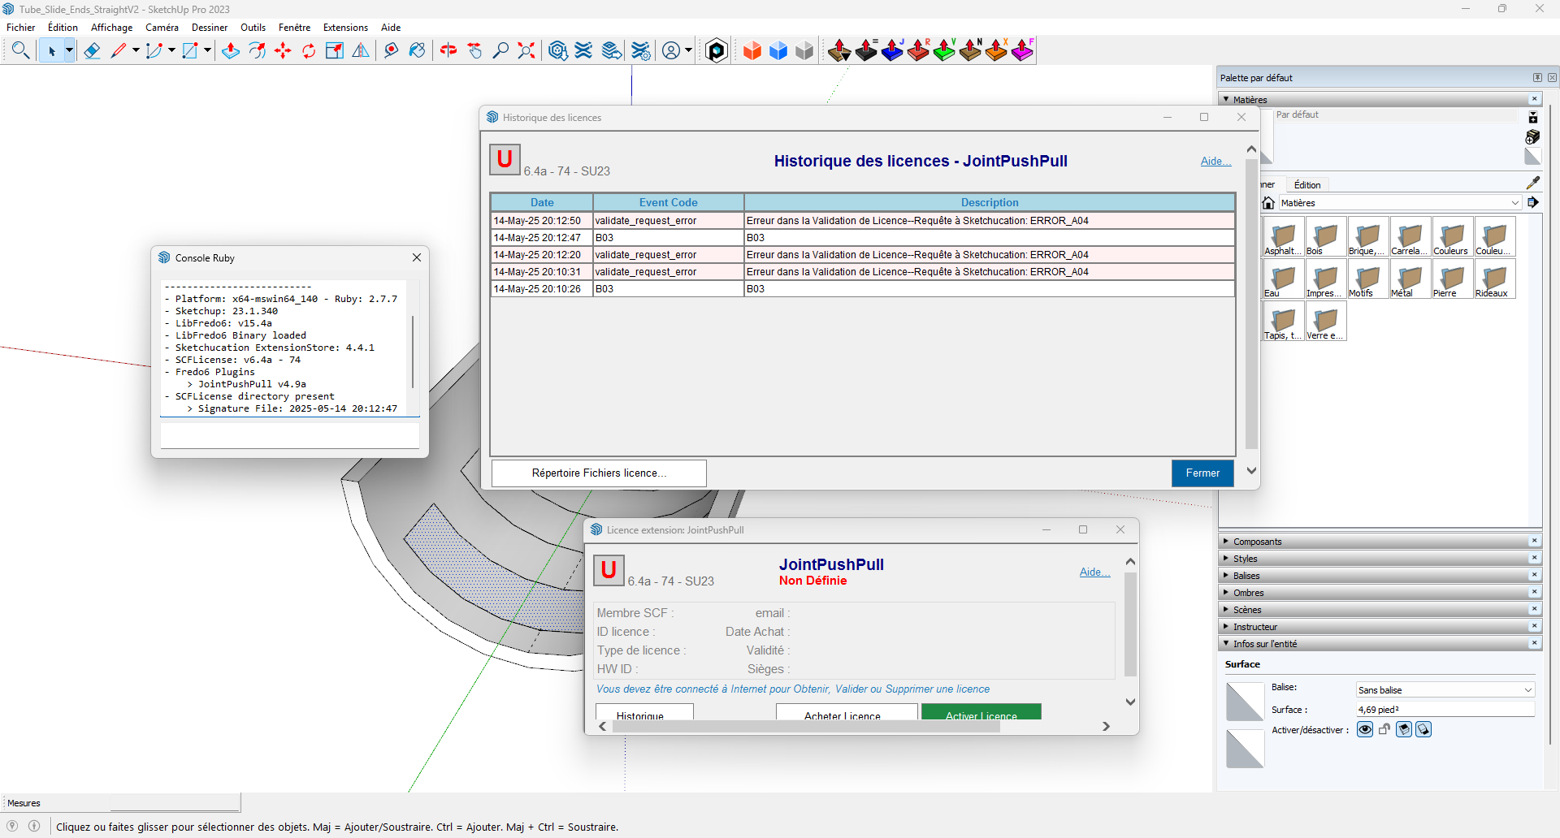The width and height of the screenshot is (1560, 838).
Task: Toggle the lock icon in entity info
Action: pyautogui.click(x=1384, y=730)
